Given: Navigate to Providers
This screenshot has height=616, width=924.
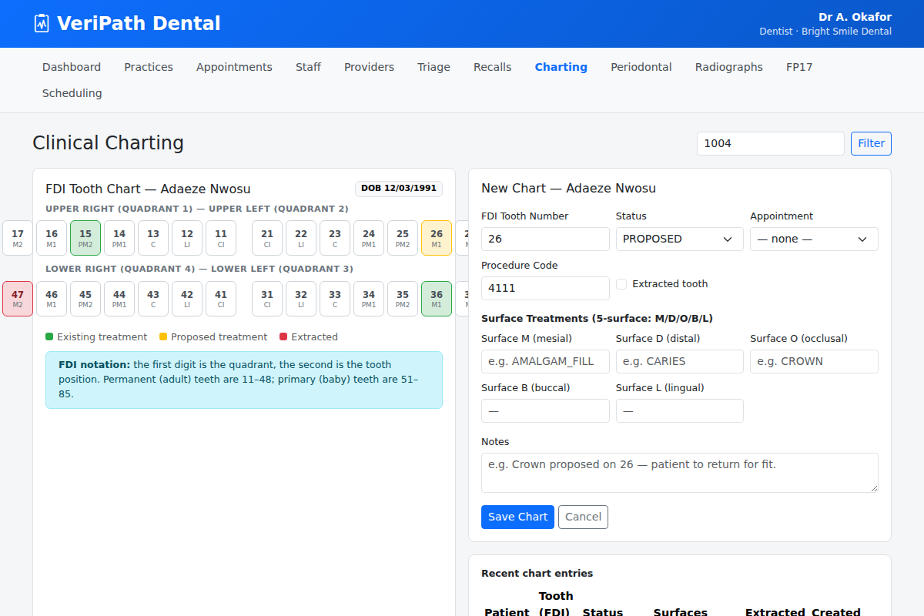Looking at the screenshot, I should [369, 67].
